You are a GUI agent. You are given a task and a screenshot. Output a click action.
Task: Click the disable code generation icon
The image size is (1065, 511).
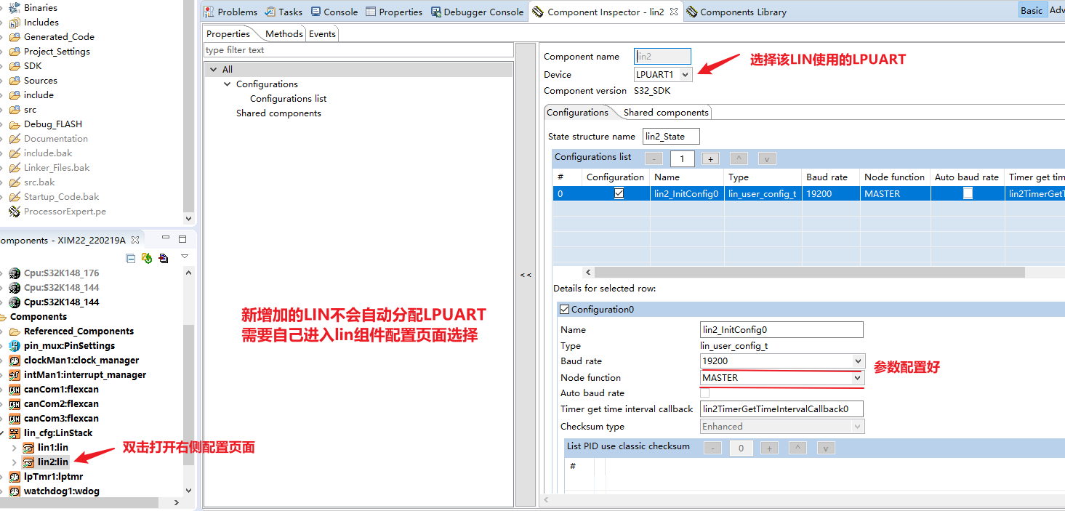(x=163, y=258)
